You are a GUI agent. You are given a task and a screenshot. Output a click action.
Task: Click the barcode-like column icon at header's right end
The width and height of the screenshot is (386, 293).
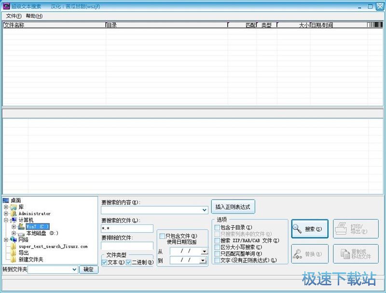pyautogui.click(x=375, y=25)
